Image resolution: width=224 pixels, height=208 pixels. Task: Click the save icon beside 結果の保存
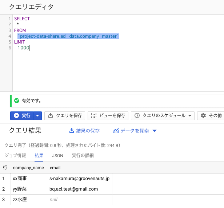coord(71,131)
